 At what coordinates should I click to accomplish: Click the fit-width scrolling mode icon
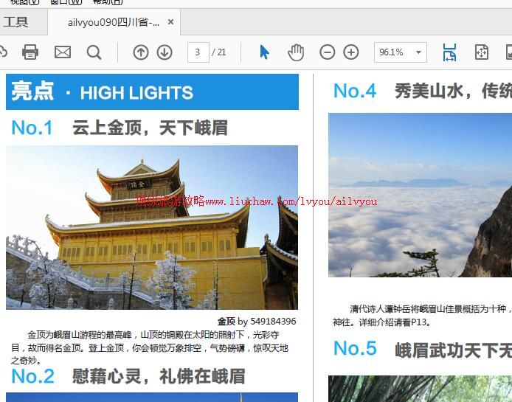(x=449, y=52)
